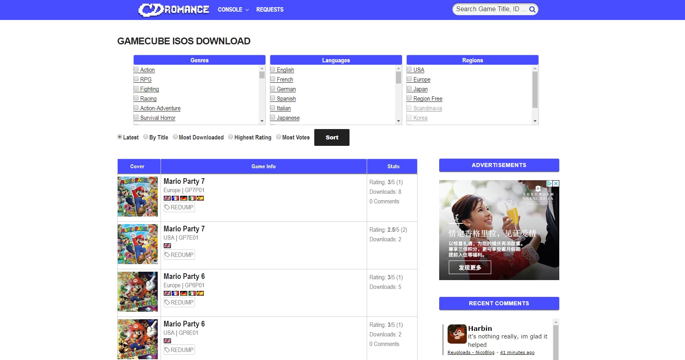The height and width of the screenshot is (360, 685).
Task: Select the Latest sort radio button
Action: pyautogui.click(x=120, y=137)
